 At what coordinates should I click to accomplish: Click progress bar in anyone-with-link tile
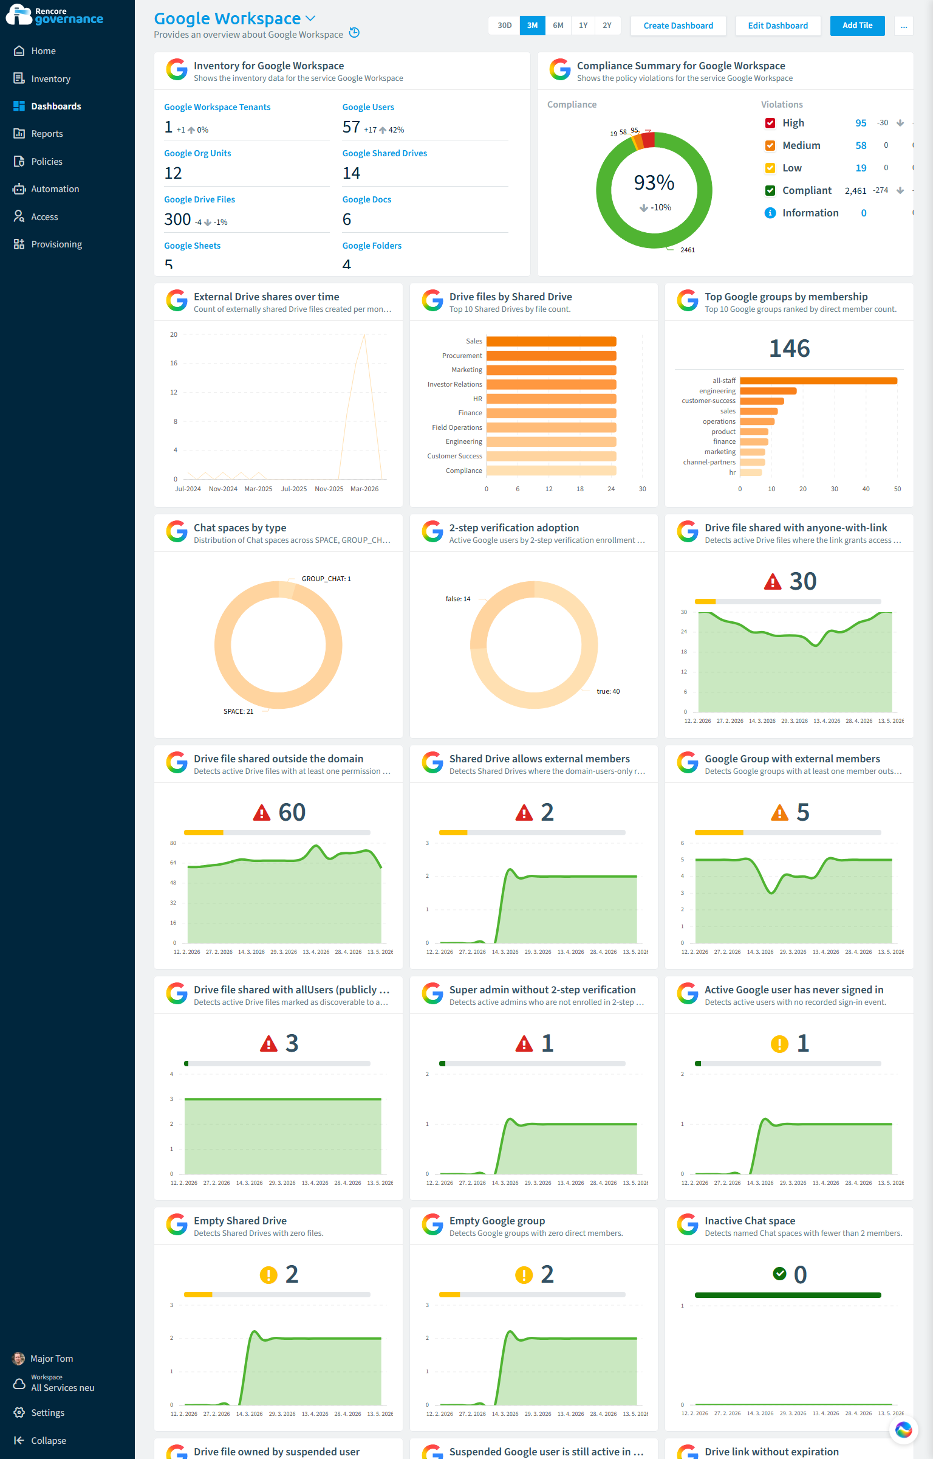pyautogui.click(x=788, y=601)
